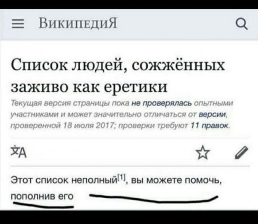
Task: Select the underlined 'пополнив его' text
Action: click(42, 196)
